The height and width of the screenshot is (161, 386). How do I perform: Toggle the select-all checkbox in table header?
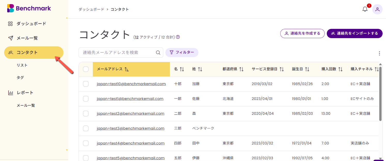[x=86, y=69]
